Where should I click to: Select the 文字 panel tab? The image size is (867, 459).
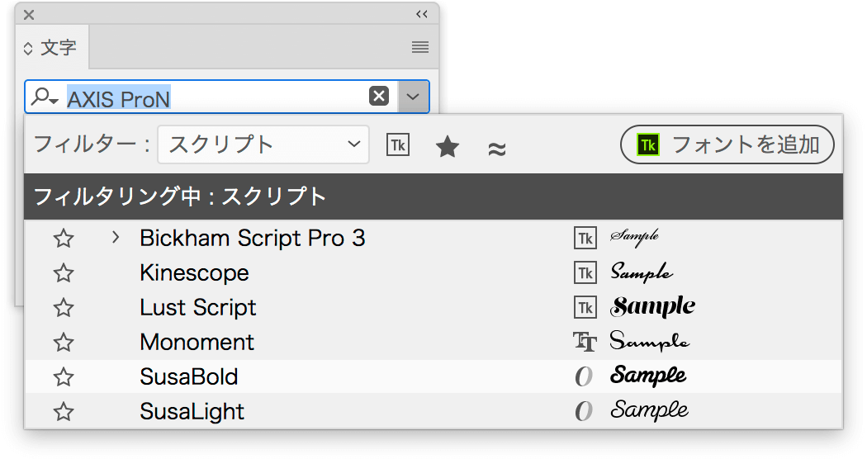click(x=53, y=48)
